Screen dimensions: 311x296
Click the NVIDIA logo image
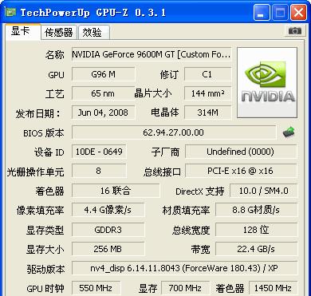pos(267,82)
